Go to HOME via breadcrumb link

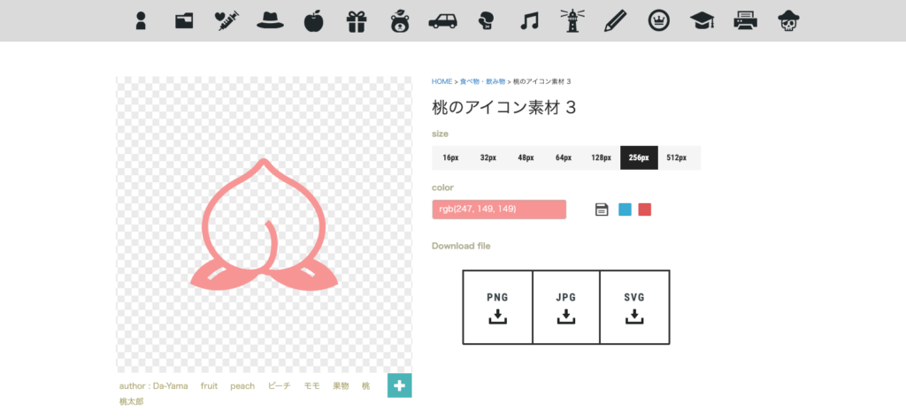click(x=441, y=81)
